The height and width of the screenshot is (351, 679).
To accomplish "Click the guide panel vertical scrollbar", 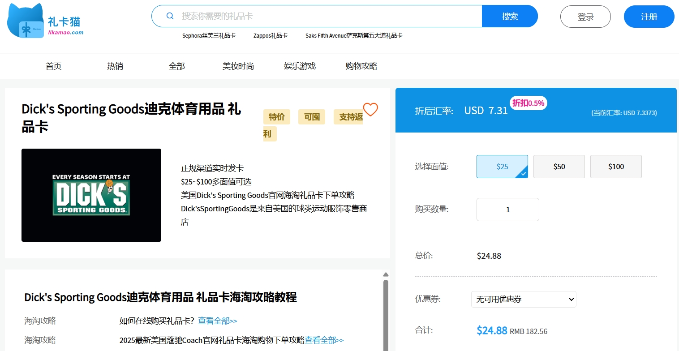I will pyautogui.click(x=386, y=315).
